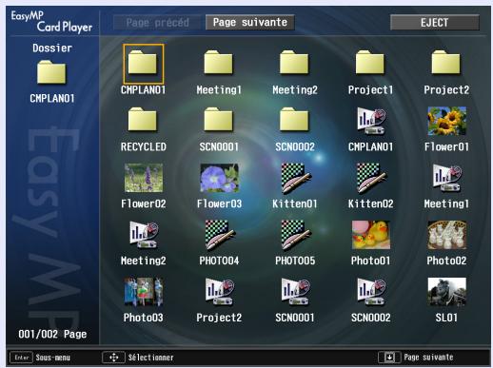The height and width of the screenshot is (368, 493).
Task: Click the dimmed Page précéd button
Action: pos(157,23)
